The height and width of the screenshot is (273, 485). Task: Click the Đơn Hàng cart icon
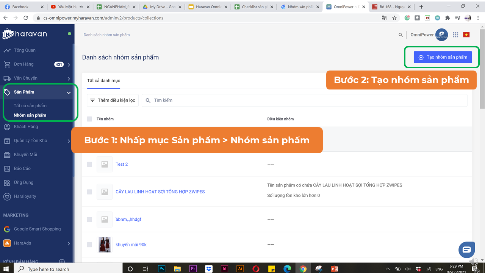click(x=7, y=64)
